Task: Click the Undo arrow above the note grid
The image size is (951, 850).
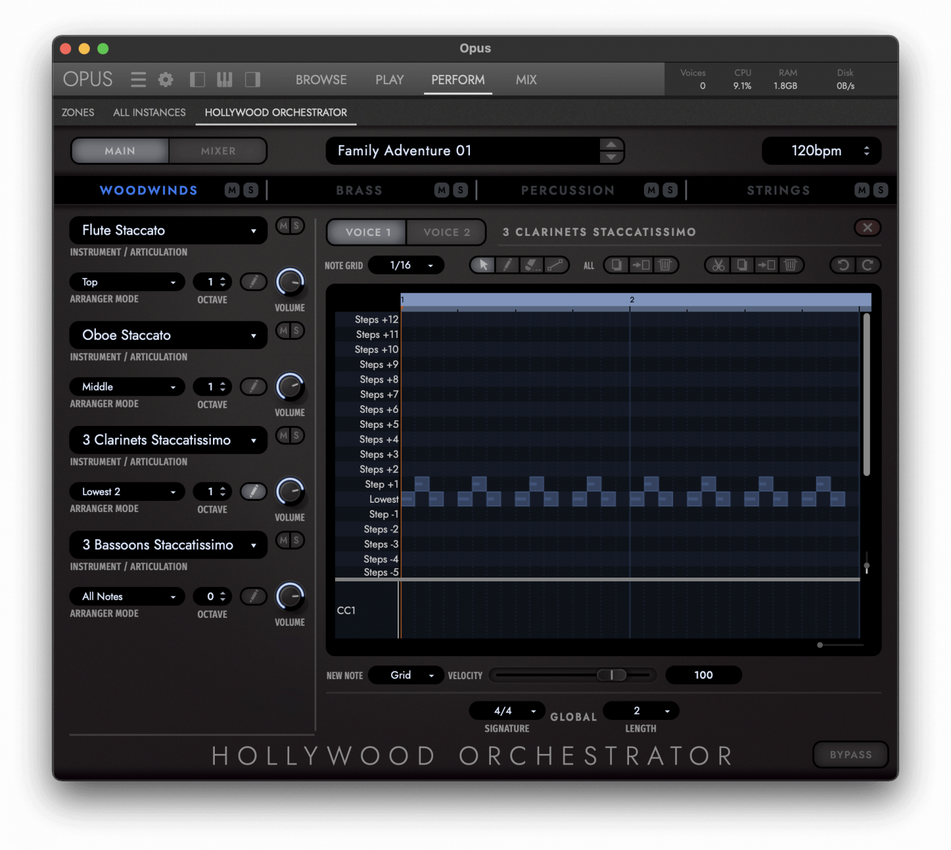Action: click(x=841, y=265)
